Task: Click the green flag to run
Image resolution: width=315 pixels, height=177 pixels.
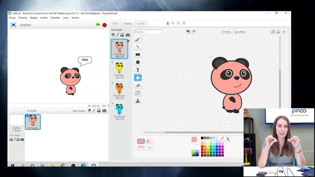Action: pyautogui.click(x=98, y=25)
